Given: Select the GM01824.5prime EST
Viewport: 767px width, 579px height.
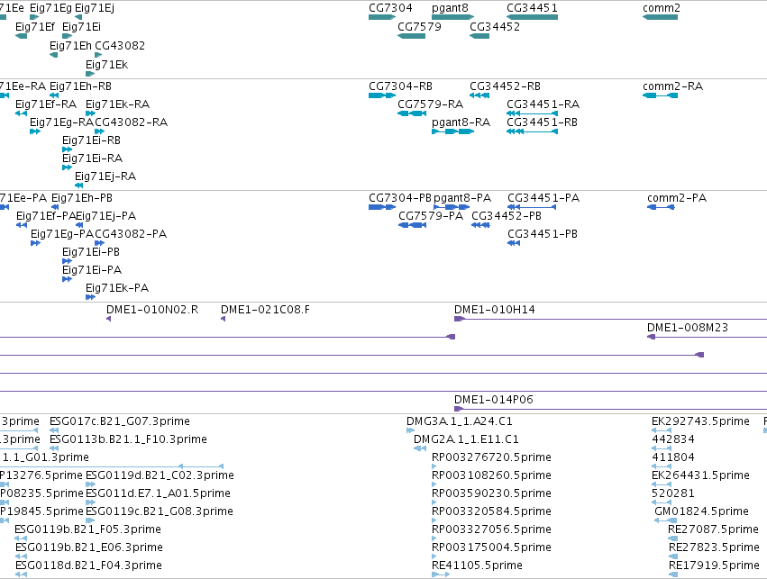Looking at the screenshot, I should click(666, 520).
